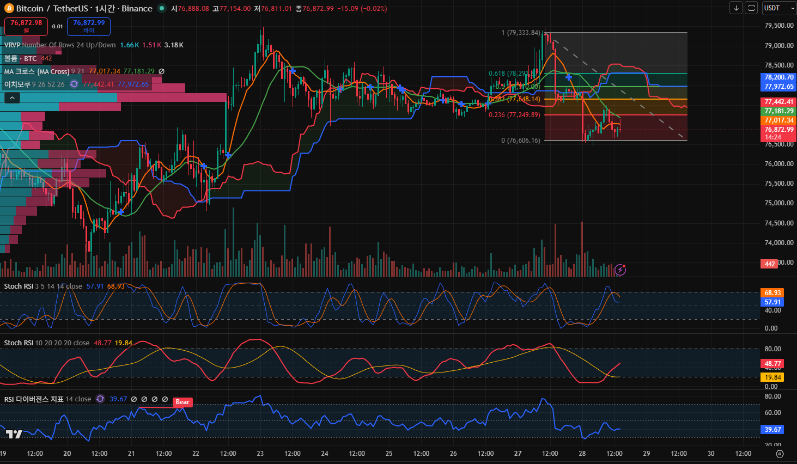Click the blue 57.91 Stoch RSI axis label

tap(772, 302)
